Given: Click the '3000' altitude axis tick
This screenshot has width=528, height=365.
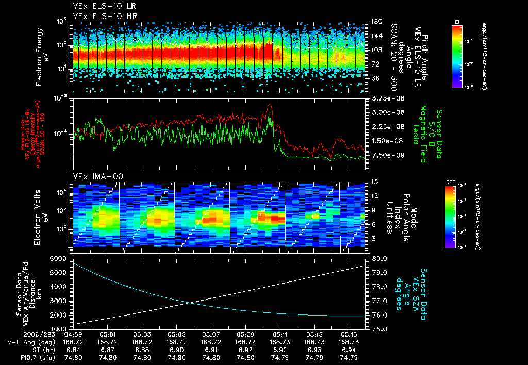Looking at the screenshot, I should tap(59, 301).
